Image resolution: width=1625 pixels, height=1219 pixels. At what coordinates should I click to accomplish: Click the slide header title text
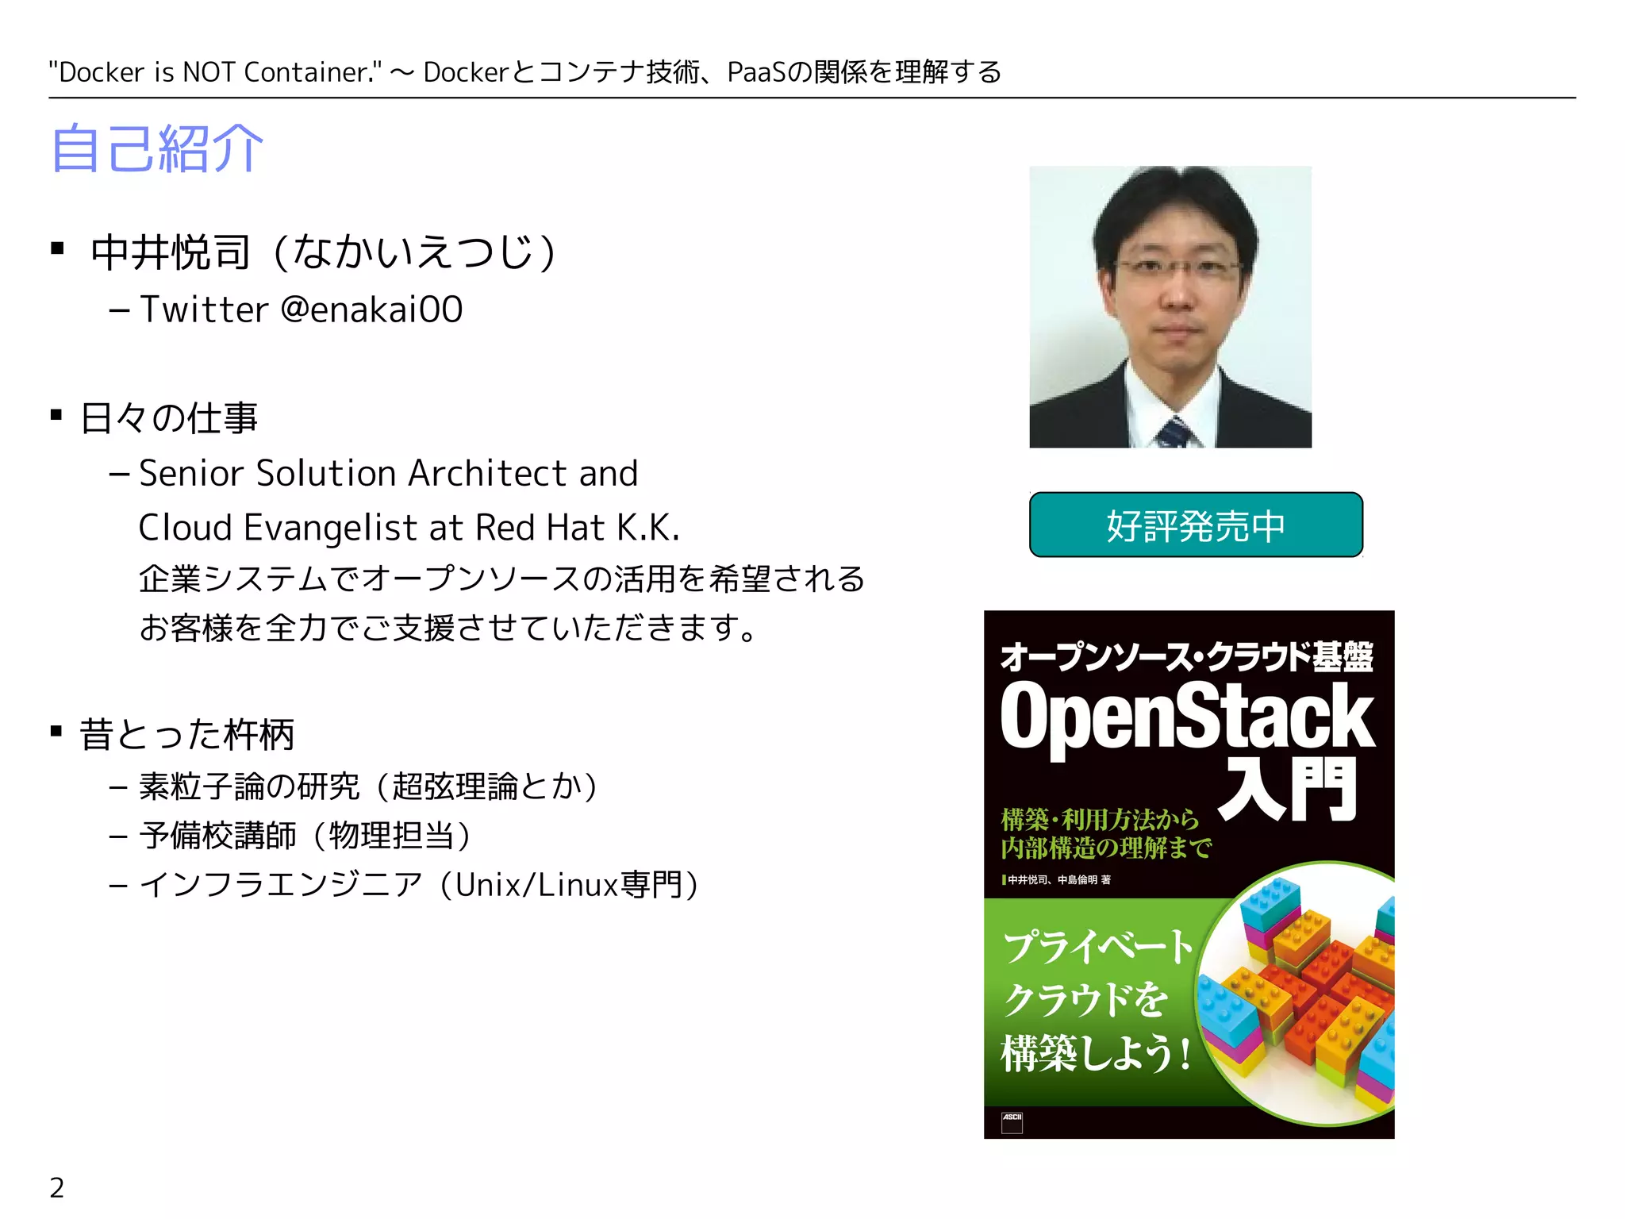[524, 72]
